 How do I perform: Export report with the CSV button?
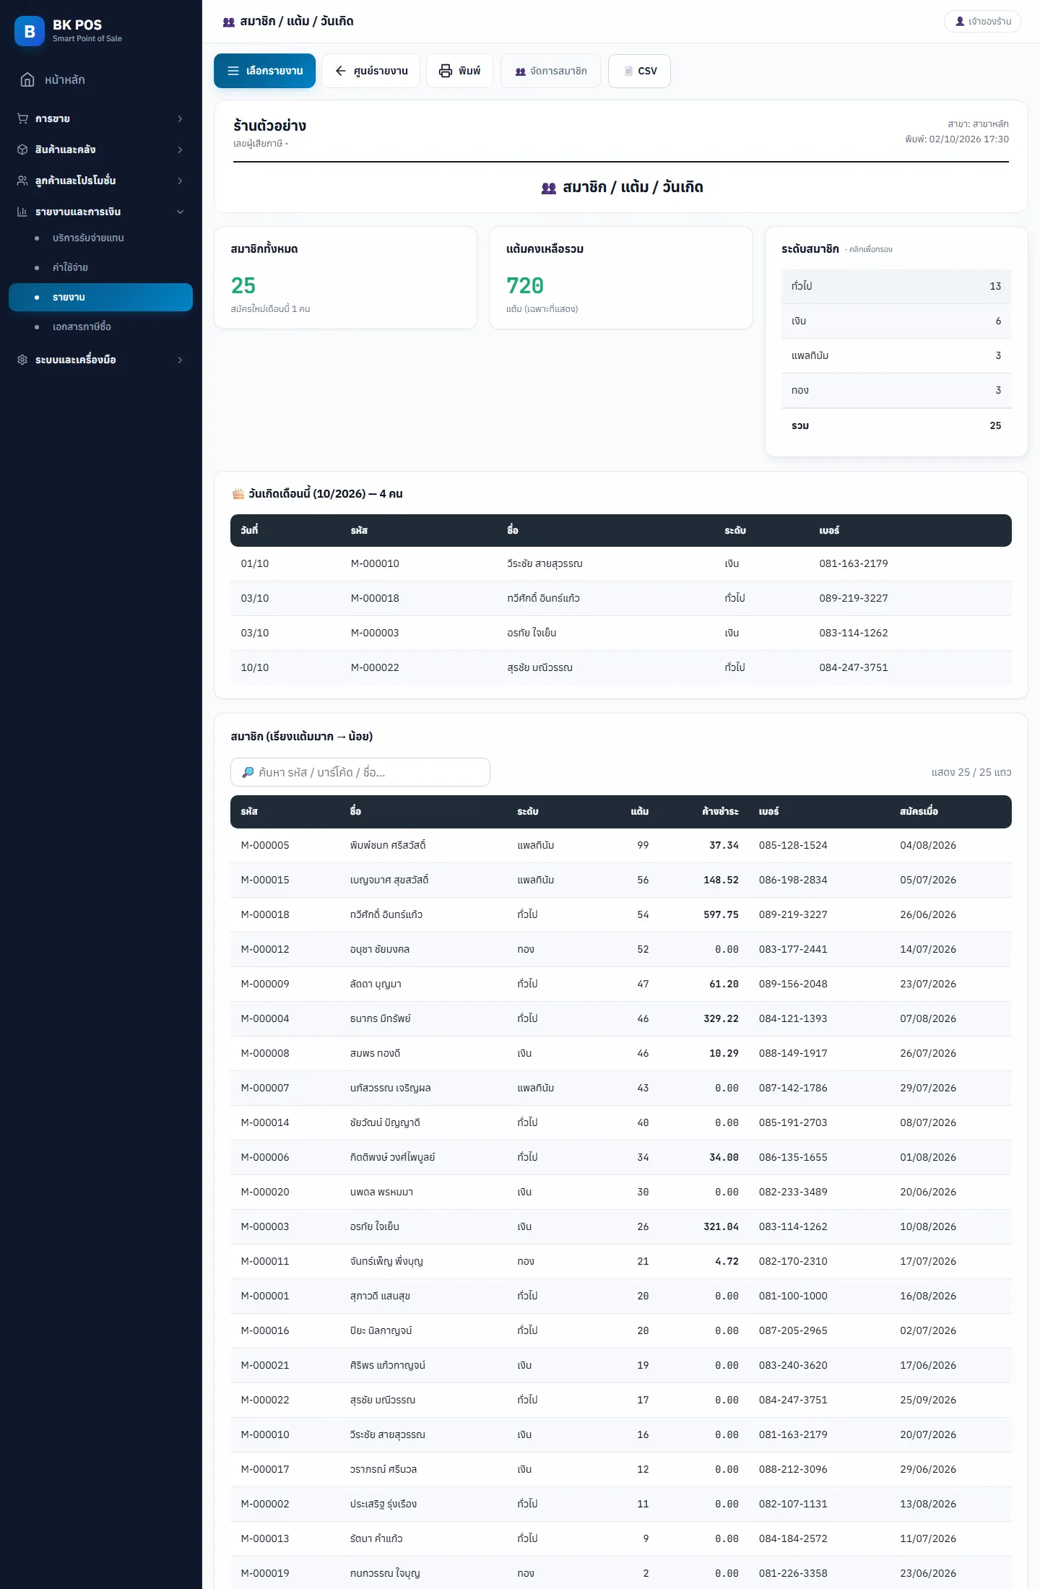[639, 71]
